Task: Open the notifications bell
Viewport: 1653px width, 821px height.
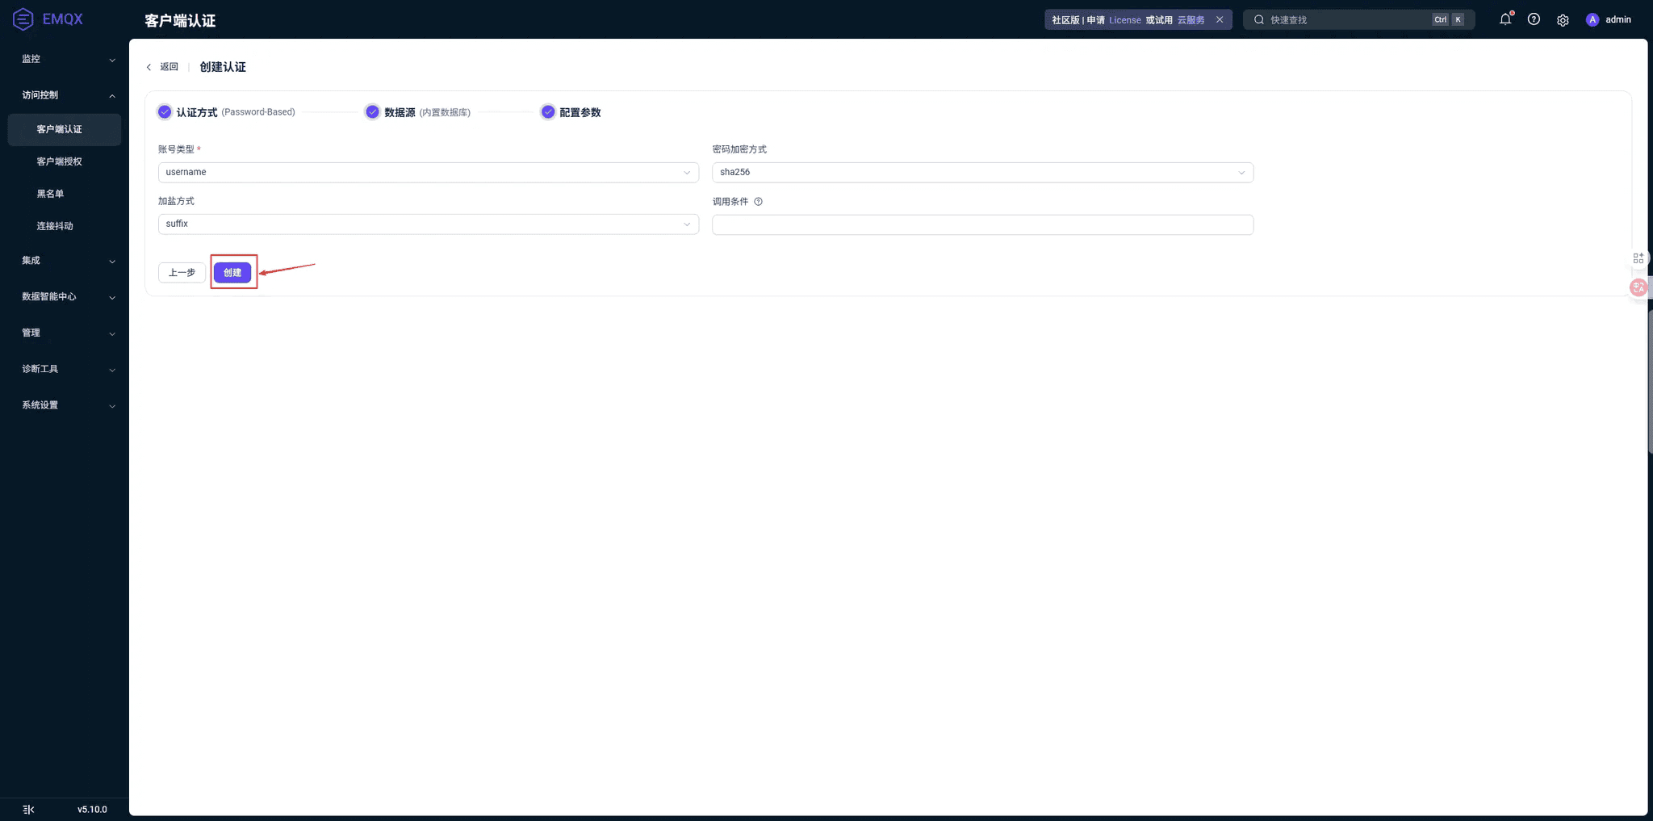Action: (1505, 19)
